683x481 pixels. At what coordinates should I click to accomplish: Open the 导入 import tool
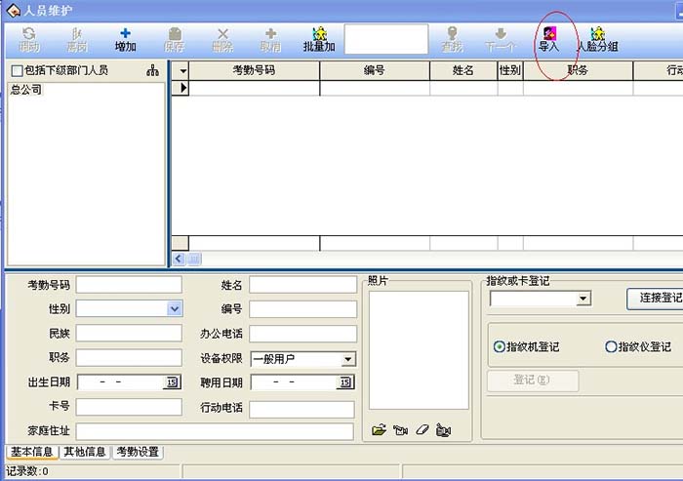[x=548, y=40]
